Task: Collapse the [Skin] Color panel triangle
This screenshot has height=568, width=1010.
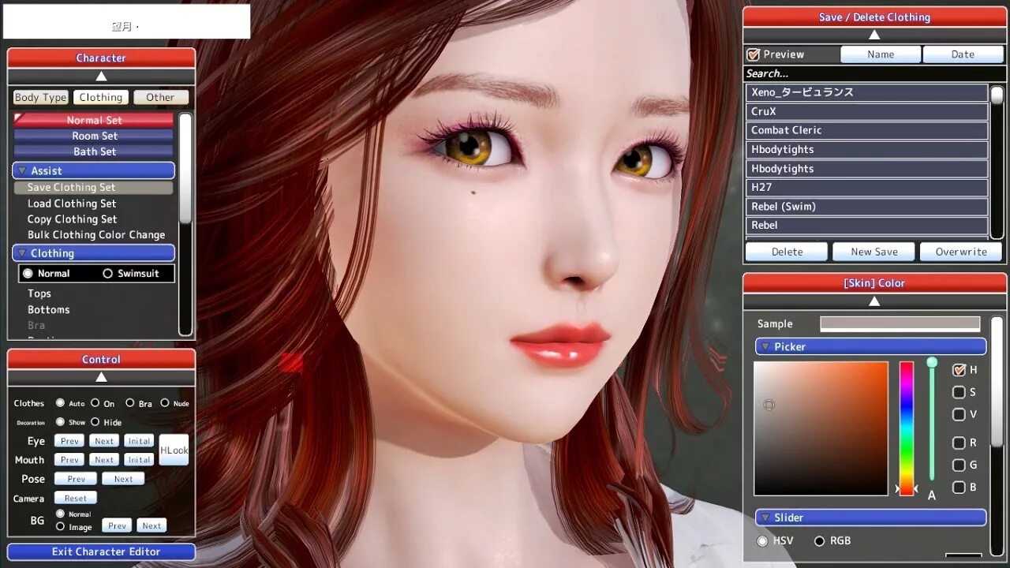Action: pos(874,301)
